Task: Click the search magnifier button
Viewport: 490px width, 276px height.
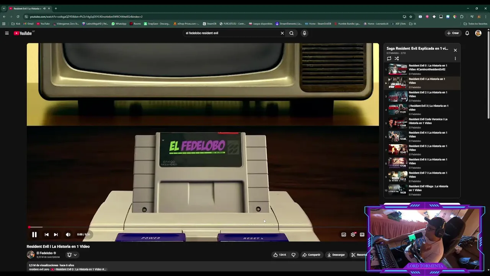Action: 291,33
